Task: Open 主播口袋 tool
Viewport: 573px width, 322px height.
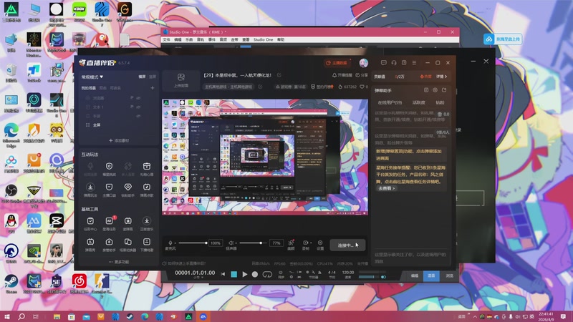Action: (x=109, y=190)
